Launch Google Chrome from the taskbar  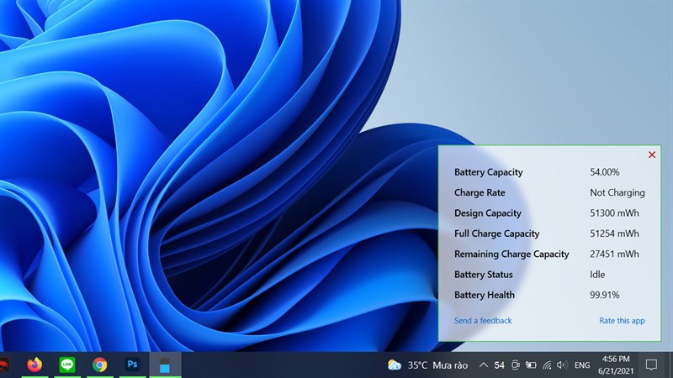pyautogui.click(x=100, y=365)
